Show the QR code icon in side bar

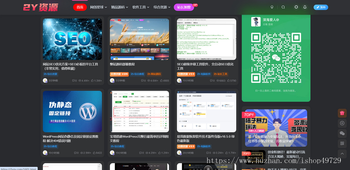pos(342,143)
